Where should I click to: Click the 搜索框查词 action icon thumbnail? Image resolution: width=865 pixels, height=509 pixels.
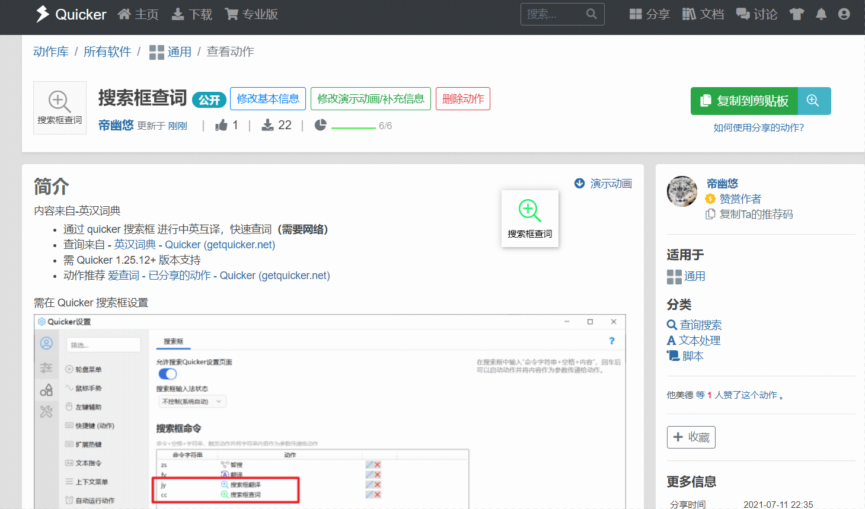pos(60,108)
